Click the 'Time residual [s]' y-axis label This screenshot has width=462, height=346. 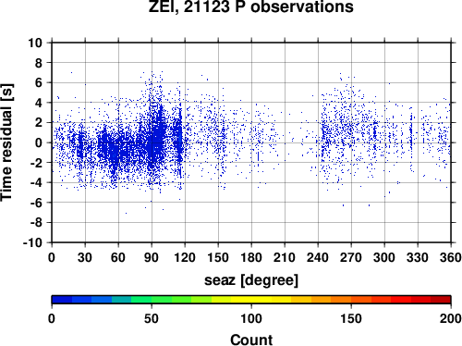click(6, 142)
